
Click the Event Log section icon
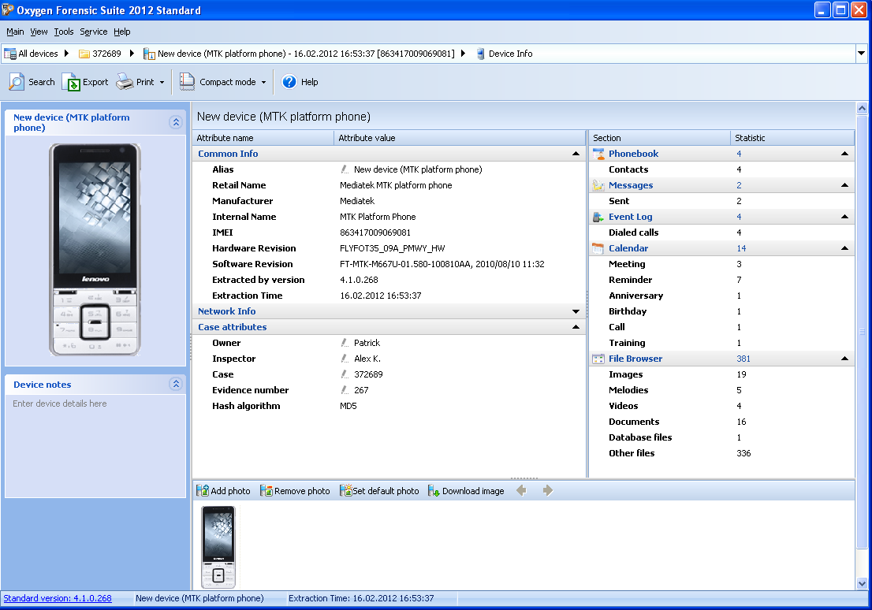(598, 217)
